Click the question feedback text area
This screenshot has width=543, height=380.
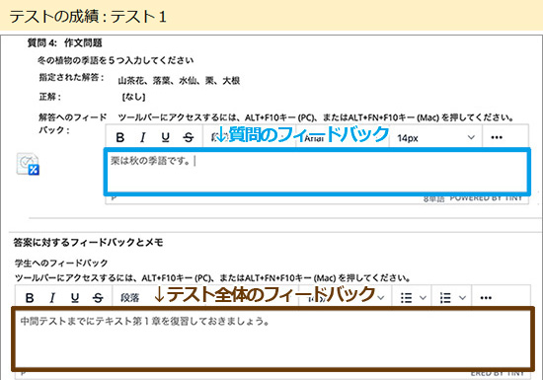[x=317, y=172]
